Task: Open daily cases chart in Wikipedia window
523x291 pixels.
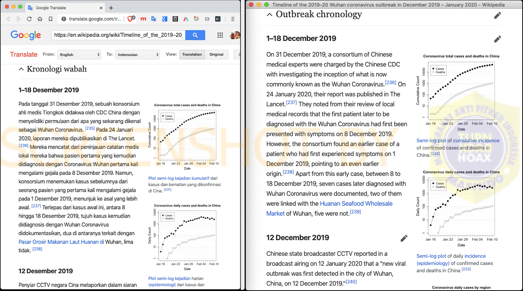Action: coord(458,209)
